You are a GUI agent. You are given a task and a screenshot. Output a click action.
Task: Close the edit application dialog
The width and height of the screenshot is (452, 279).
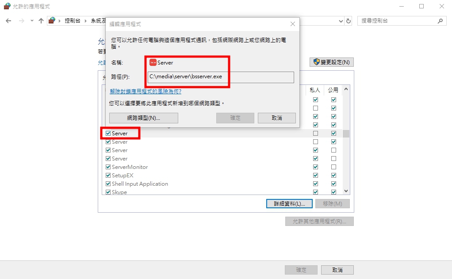coord(293,24)
